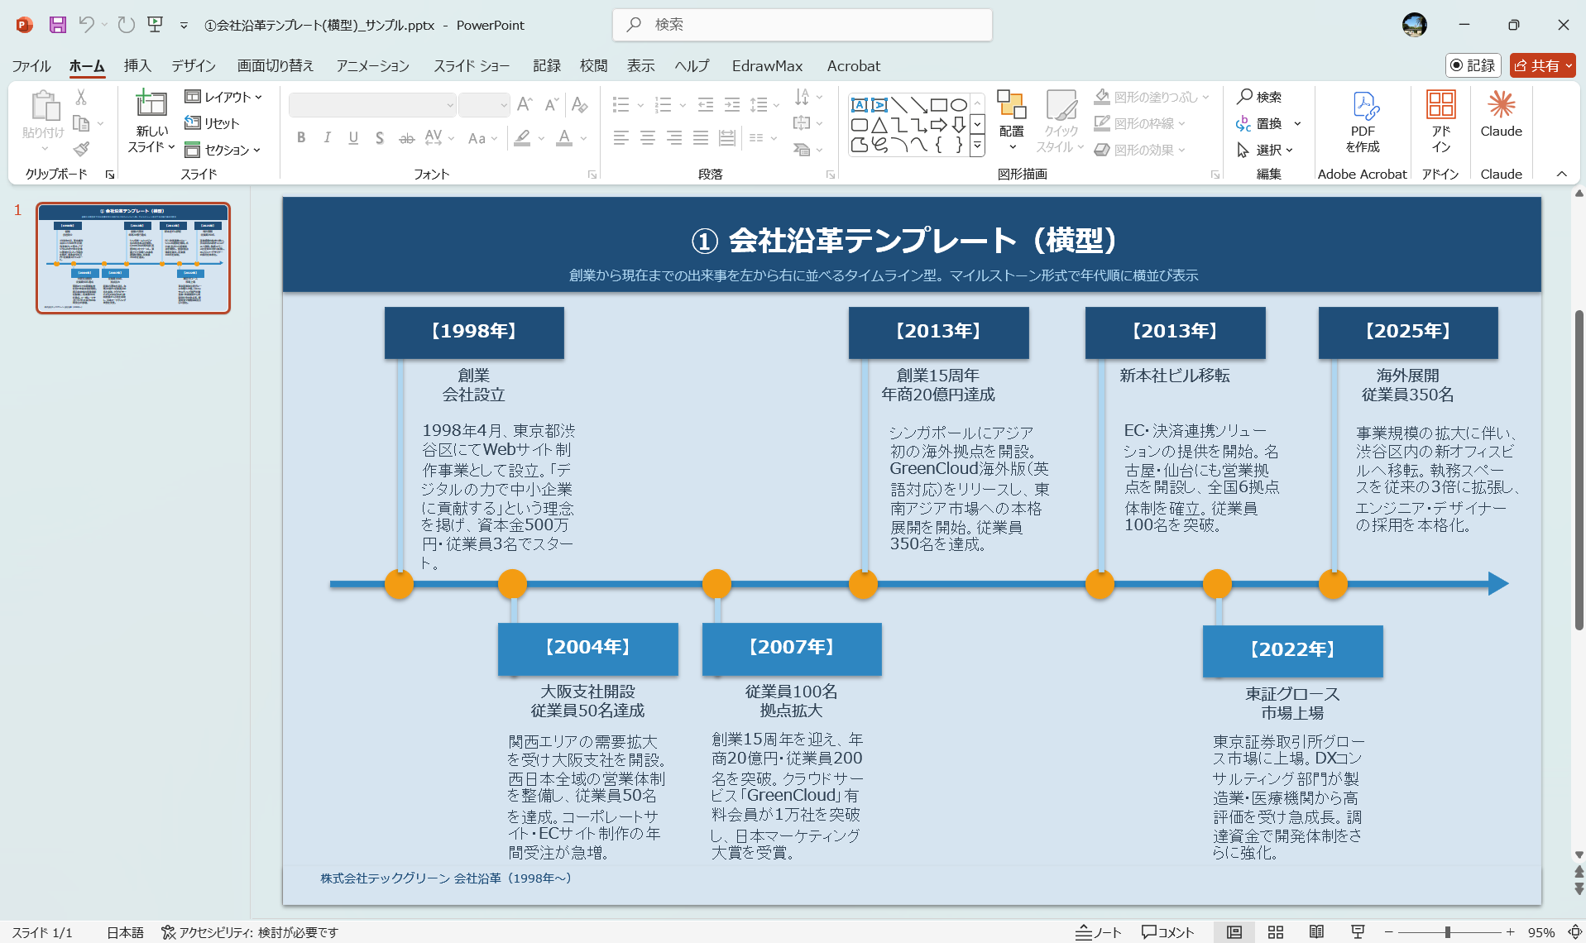
Task: Adjust the zoom slider handle
Action: (x=1447, y=932)
